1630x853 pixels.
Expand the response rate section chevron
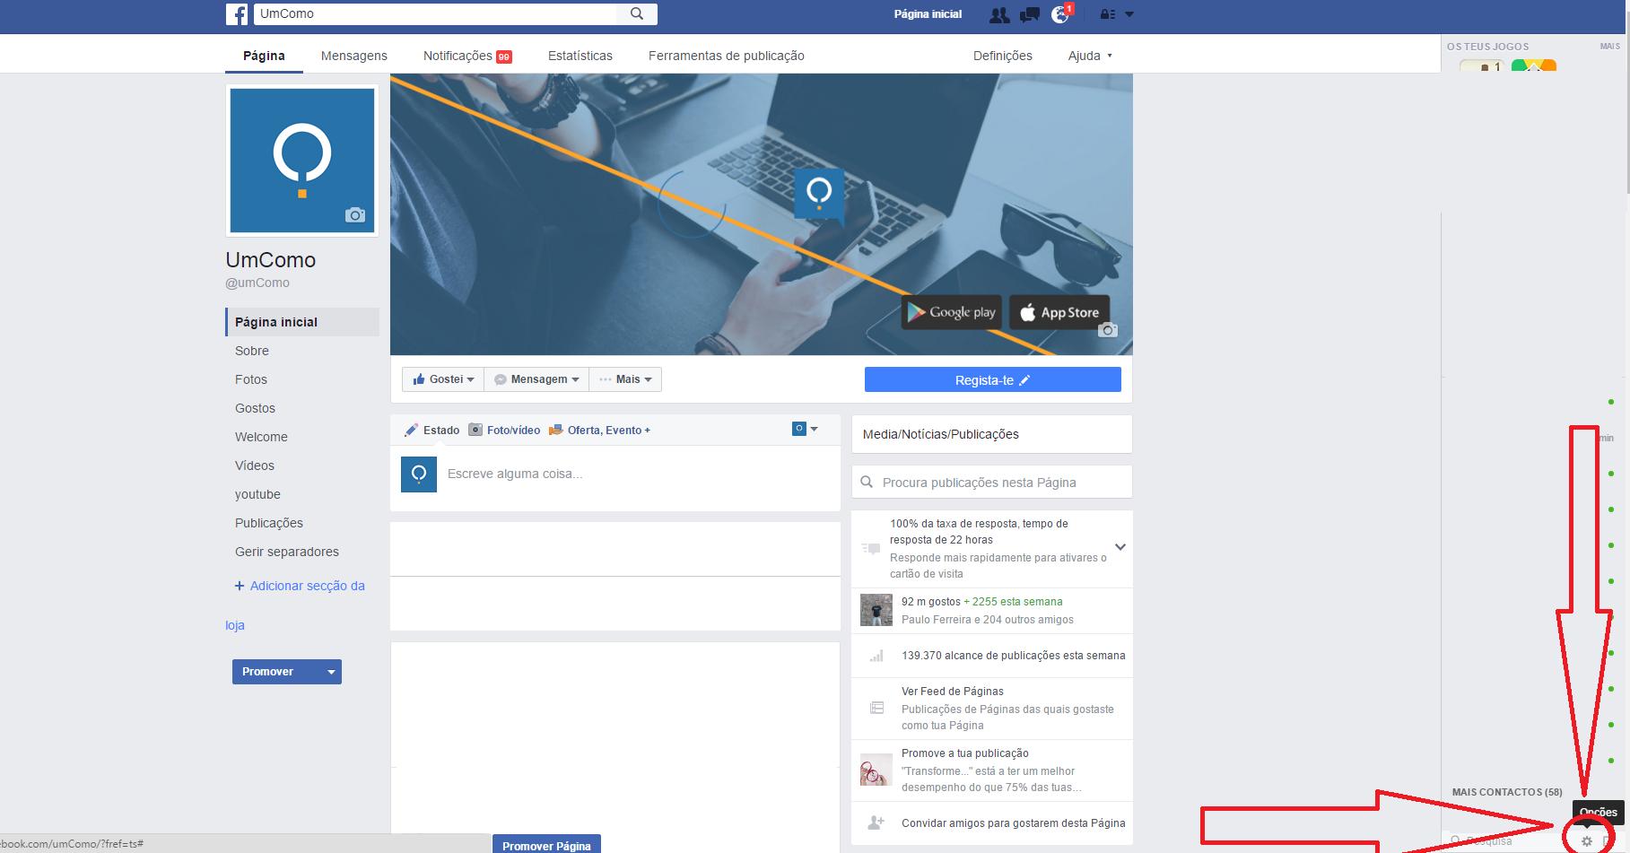1120,547
